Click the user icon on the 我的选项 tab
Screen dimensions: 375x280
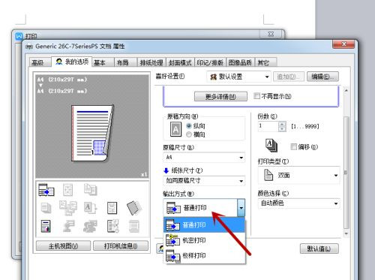tap(59, 62)
